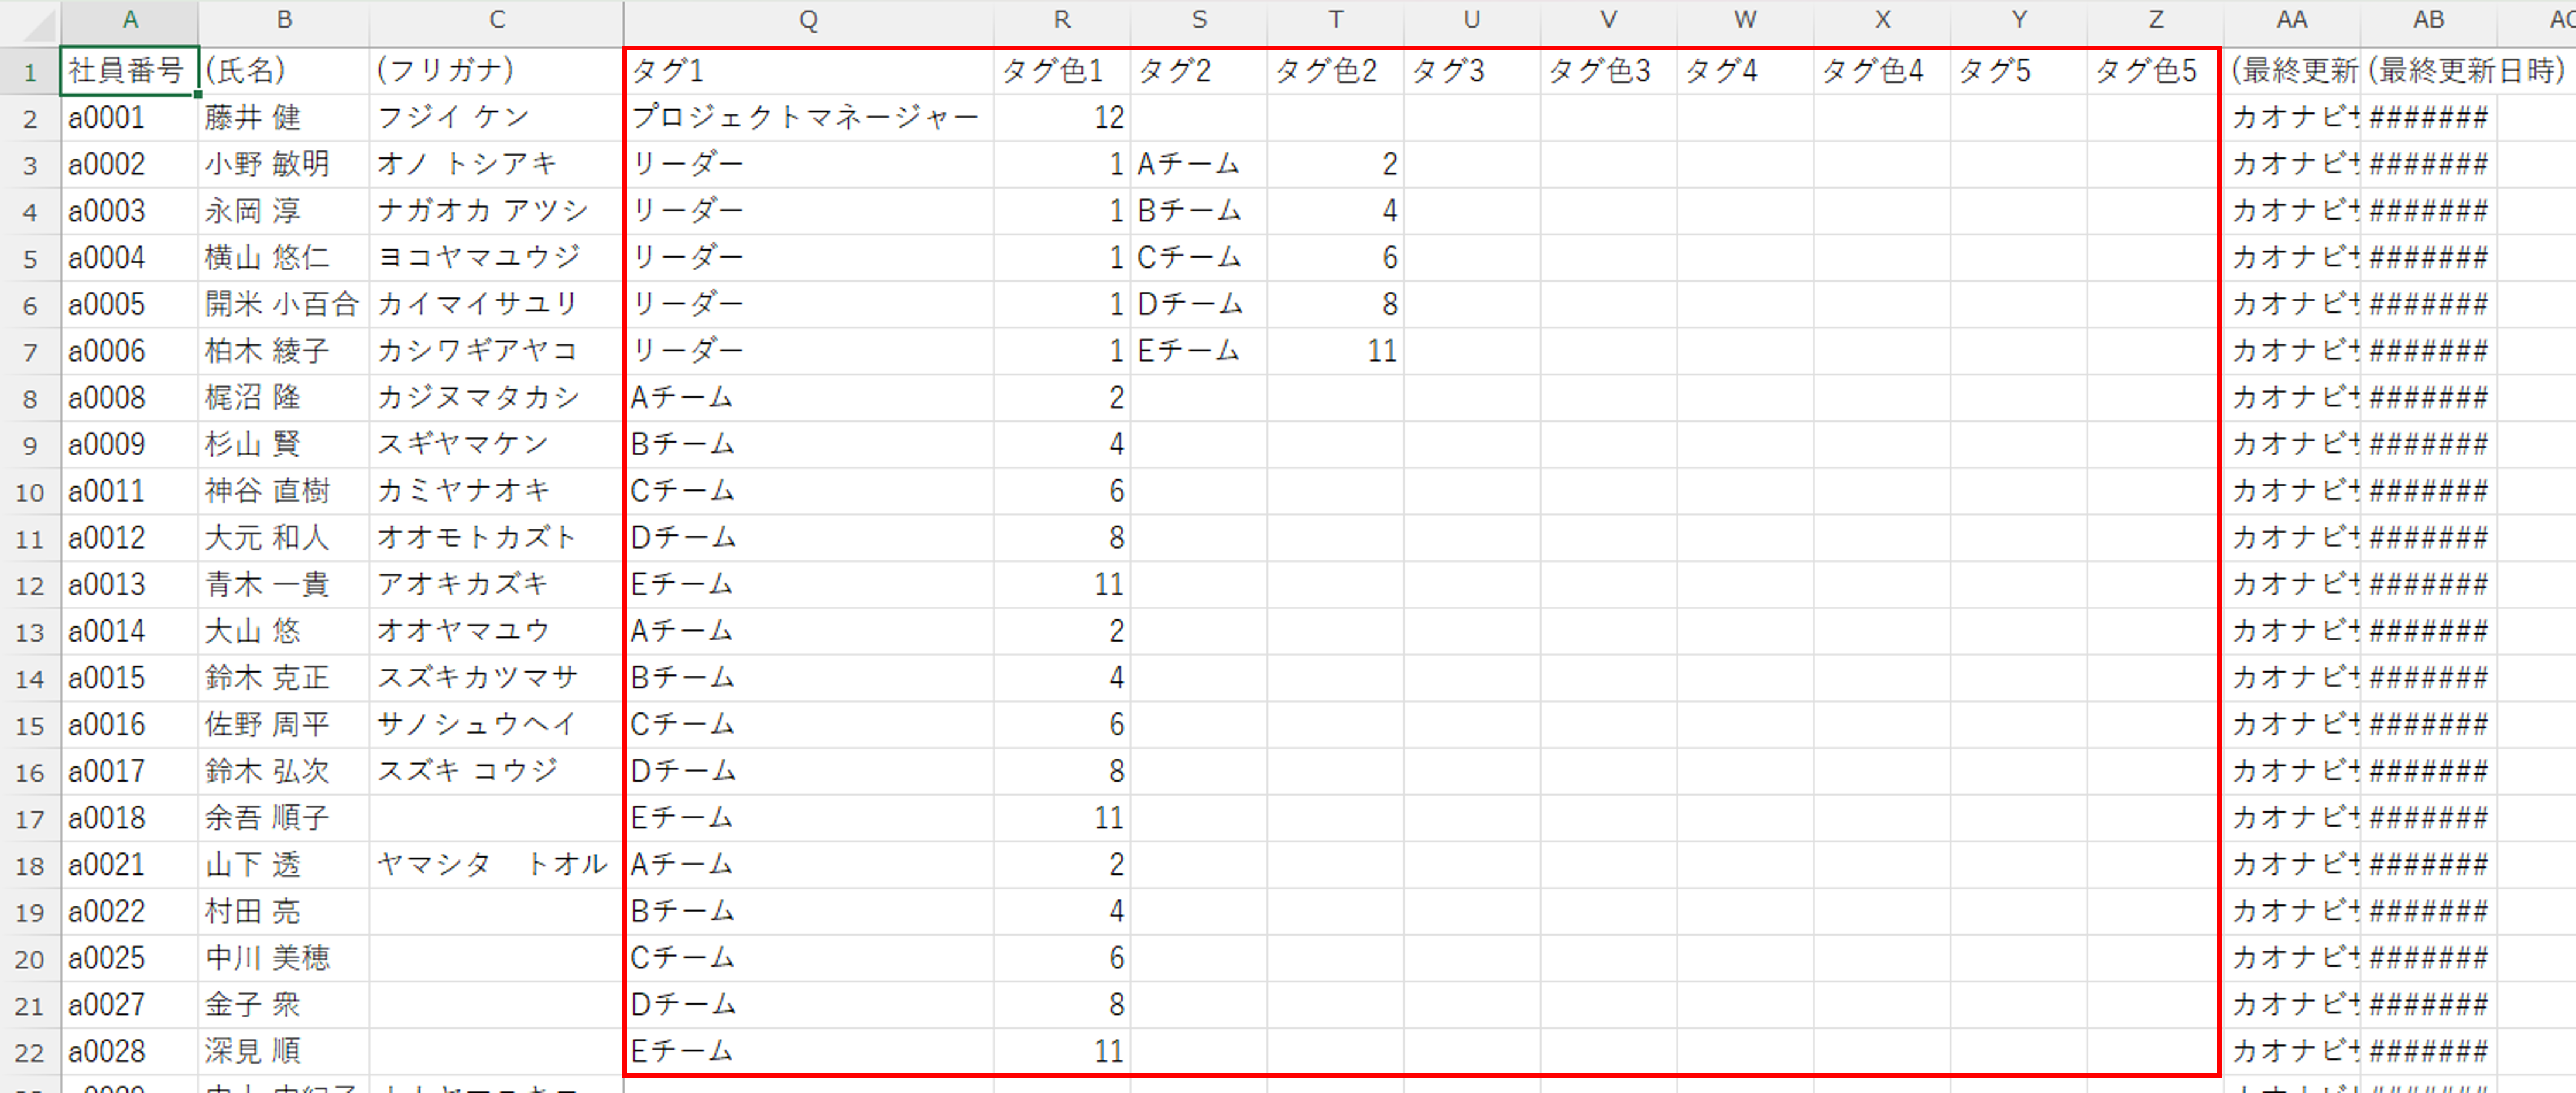Select プロジェクトマネージャー cell in row 2
Image resolution: width=2576 pixels, height=1093 pixels.
coord(806,118)
